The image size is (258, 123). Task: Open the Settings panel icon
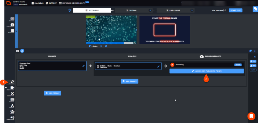point(12,18)
